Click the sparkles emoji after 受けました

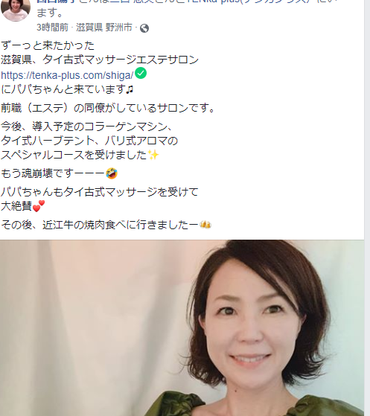point(153,155)
